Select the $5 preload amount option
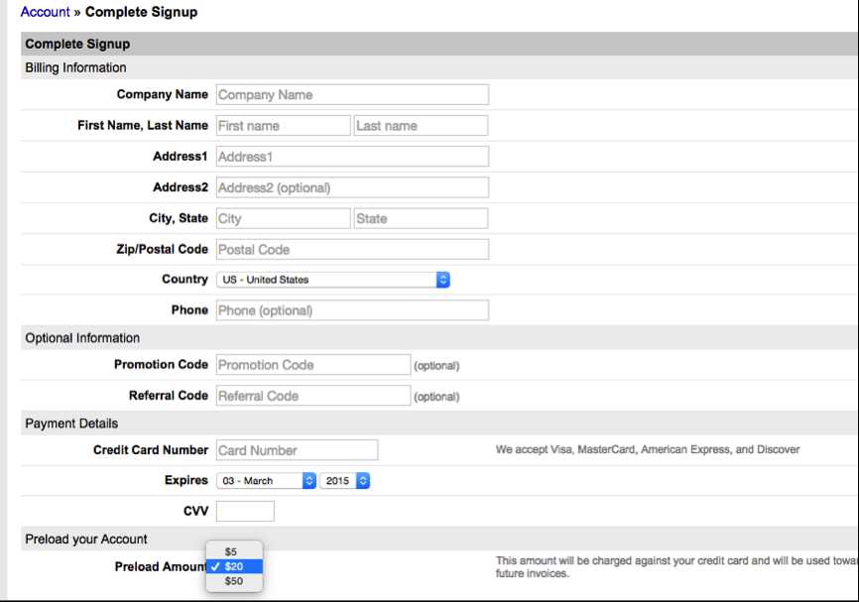Image resolution: width=859 pixels, height=602 pixels. [x=232, y=551]
